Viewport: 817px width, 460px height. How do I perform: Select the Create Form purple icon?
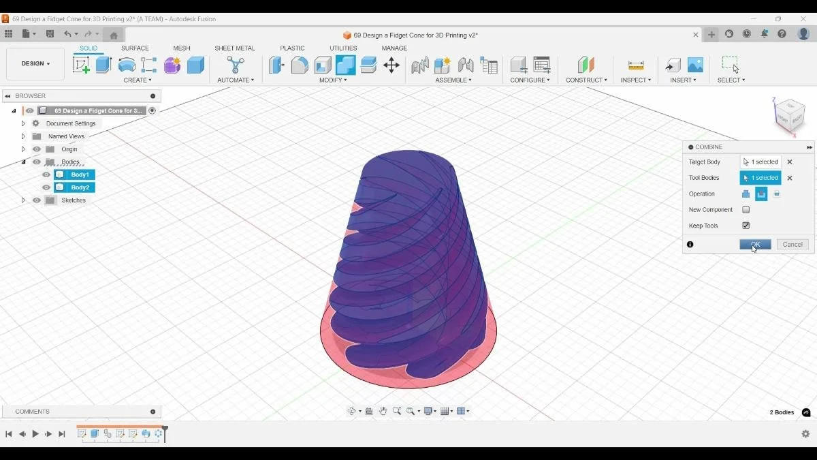point(172,65)
